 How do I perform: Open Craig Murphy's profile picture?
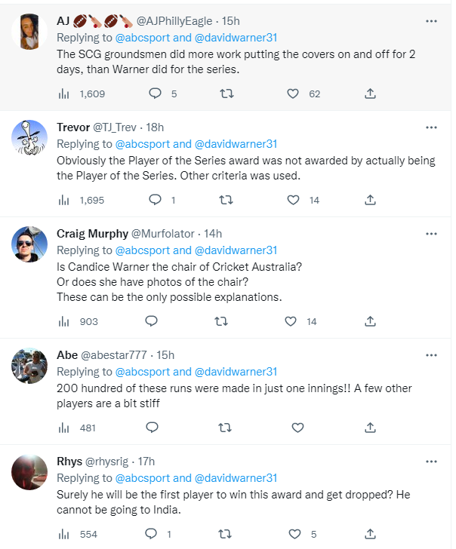point(31,244)
